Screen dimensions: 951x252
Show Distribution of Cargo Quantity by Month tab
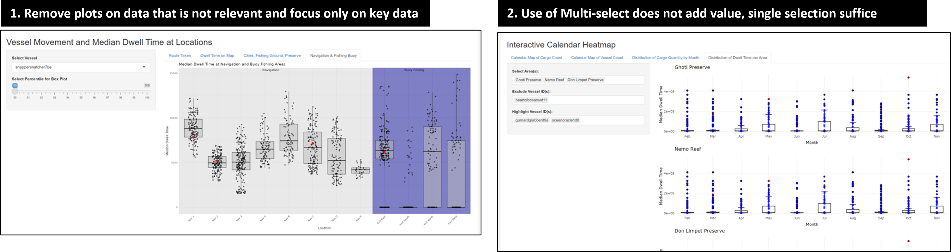(665, 58)
